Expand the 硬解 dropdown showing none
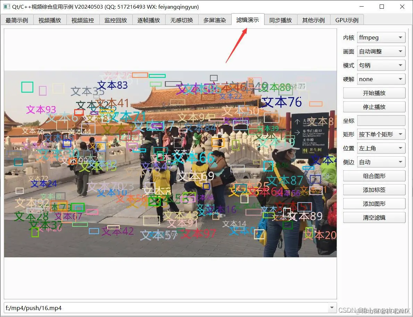Screen dimensions: 413x317 [x=381, y=79]
